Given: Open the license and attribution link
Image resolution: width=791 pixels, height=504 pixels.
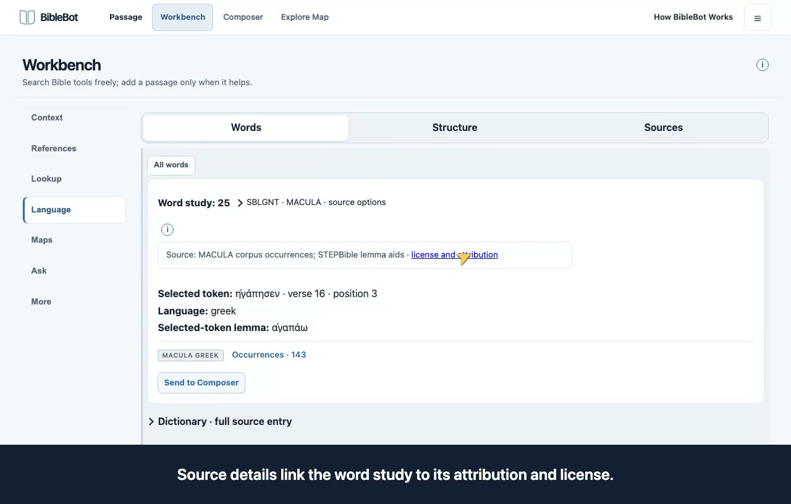Looking at the screenshot, I should click(x=454, y=254).
